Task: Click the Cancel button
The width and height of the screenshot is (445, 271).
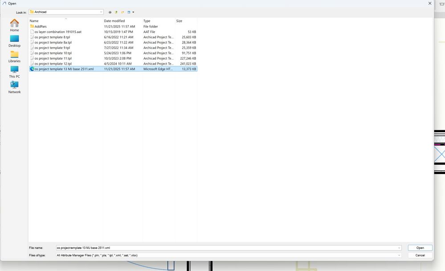Action: click(420, 255)
